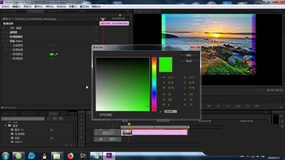Confirm color with the 确定 button
Screen dimensions: 285x160
(189, 55)
